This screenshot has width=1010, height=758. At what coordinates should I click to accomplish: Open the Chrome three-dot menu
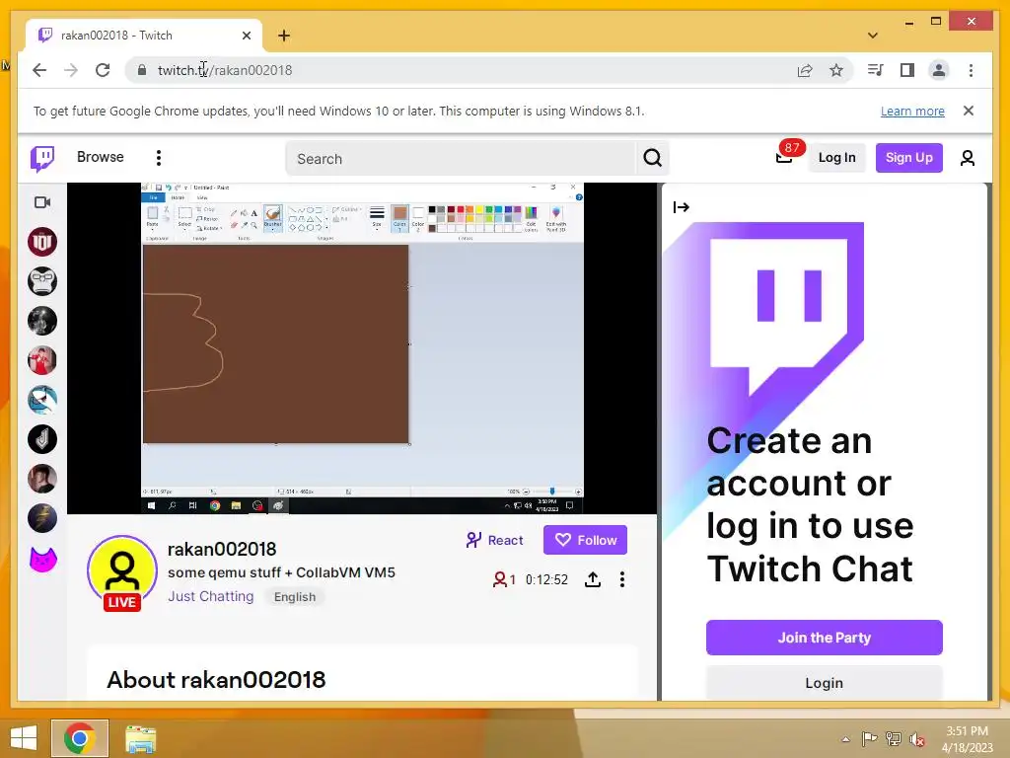point(971,70)
